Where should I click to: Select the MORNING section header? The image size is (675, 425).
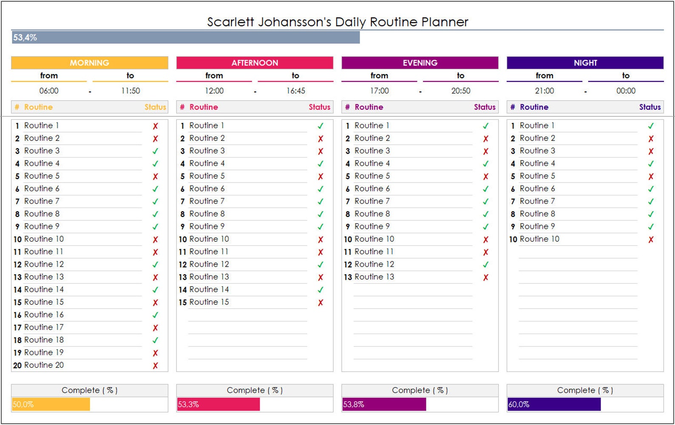pos(90,63)
